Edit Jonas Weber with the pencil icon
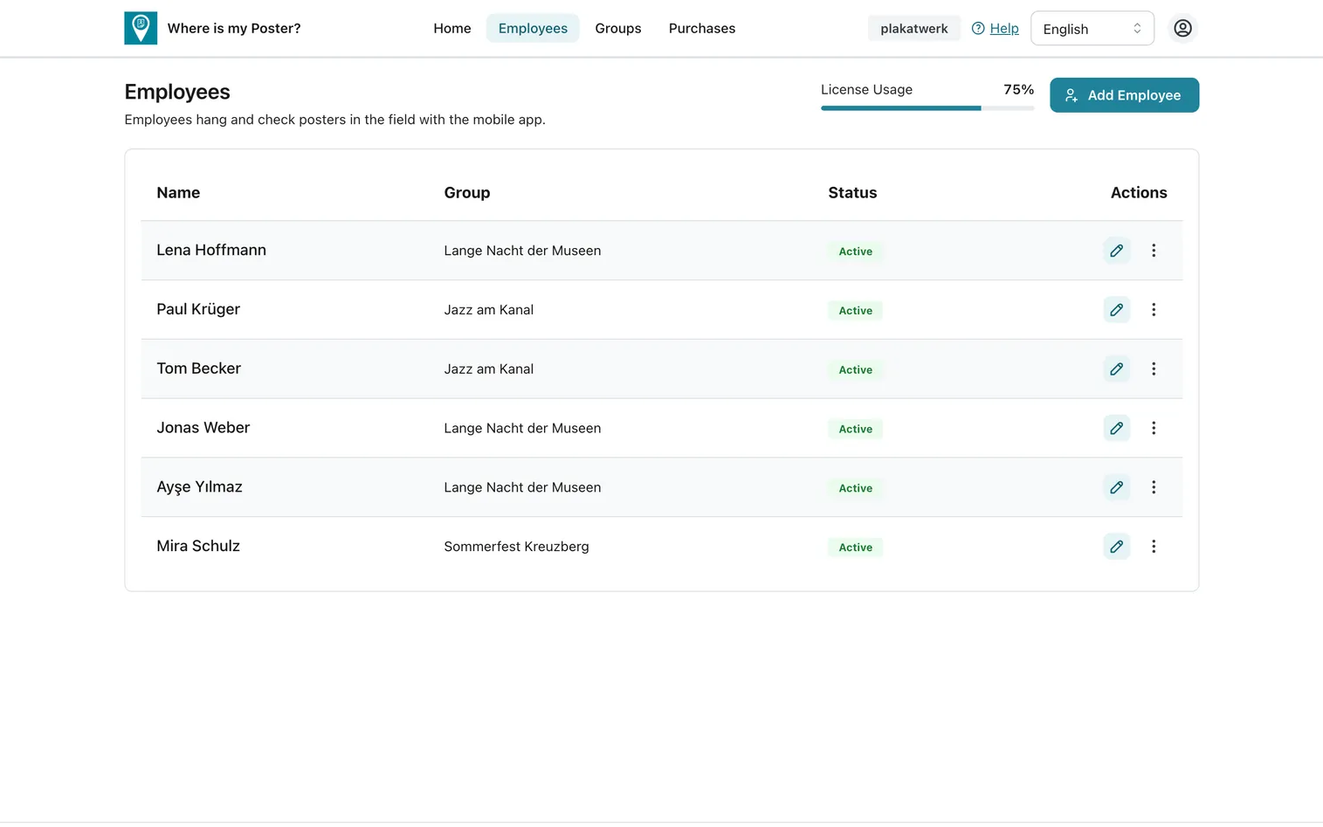This screenshot has height=827, width=1323. click(1116, 428)
